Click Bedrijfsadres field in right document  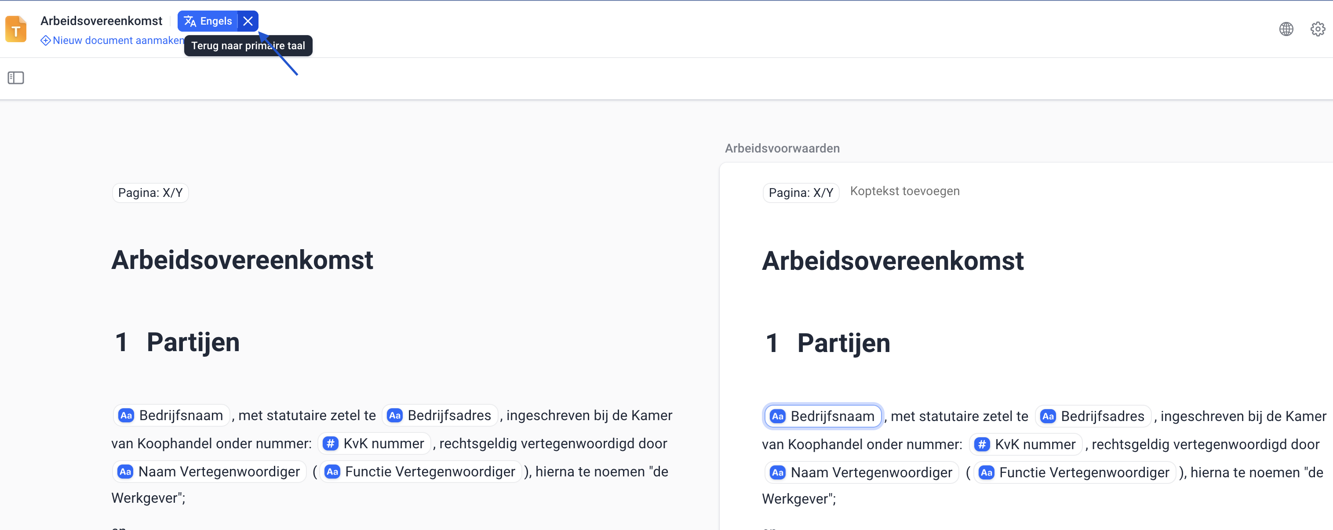pyautogui.click(x=1093, y=416)
